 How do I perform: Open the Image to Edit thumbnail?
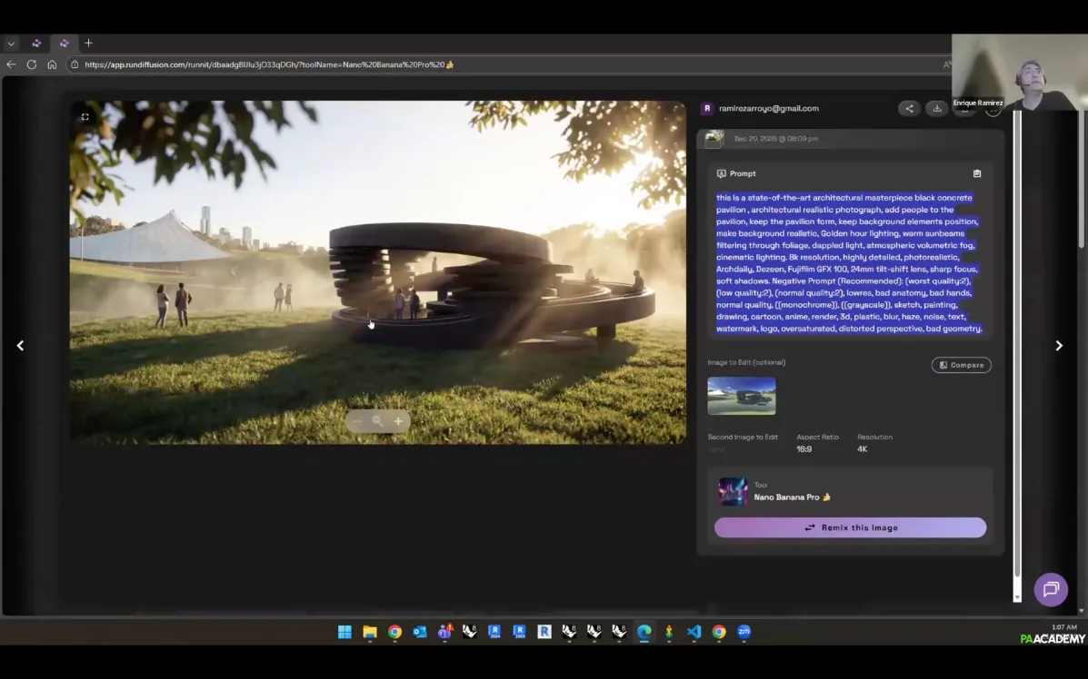click(742, 396)
